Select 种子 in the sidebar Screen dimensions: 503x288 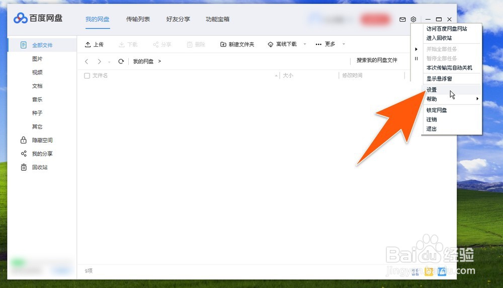pyautogui.click(x=37, y=113)
